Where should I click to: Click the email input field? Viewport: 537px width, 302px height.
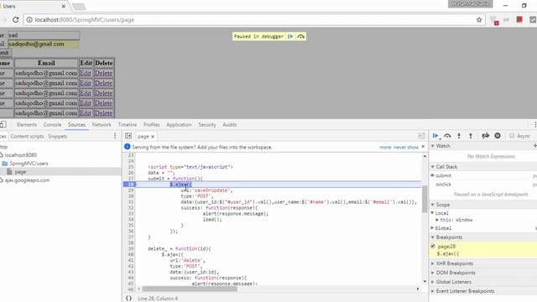pyautogui.click(x=44, y=44)
